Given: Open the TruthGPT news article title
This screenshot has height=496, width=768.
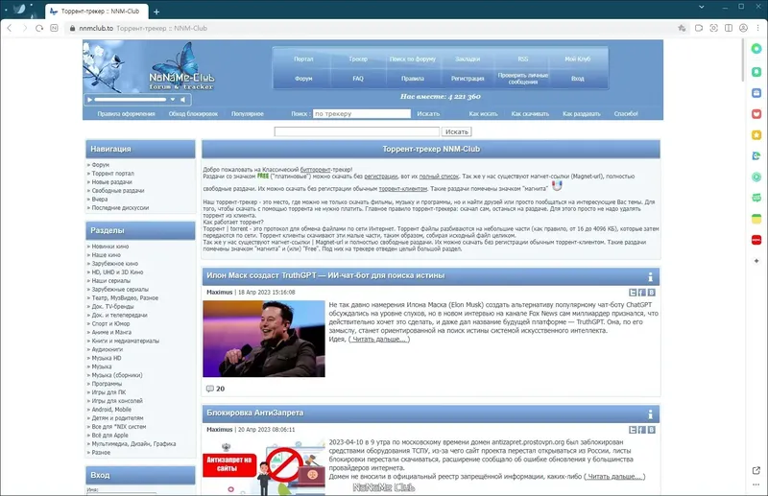Looking at the screenshot, I should pyautogui.click(x=325, y=275).
